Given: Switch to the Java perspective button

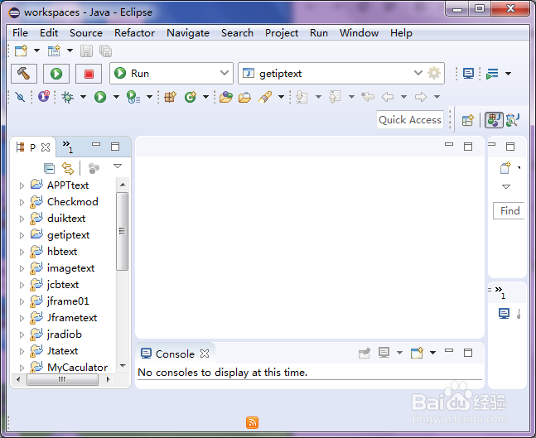Looking at the screenshot, I should click(494, 120).
